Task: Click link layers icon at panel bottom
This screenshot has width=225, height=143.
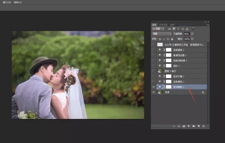Action: tap(174, 126)
